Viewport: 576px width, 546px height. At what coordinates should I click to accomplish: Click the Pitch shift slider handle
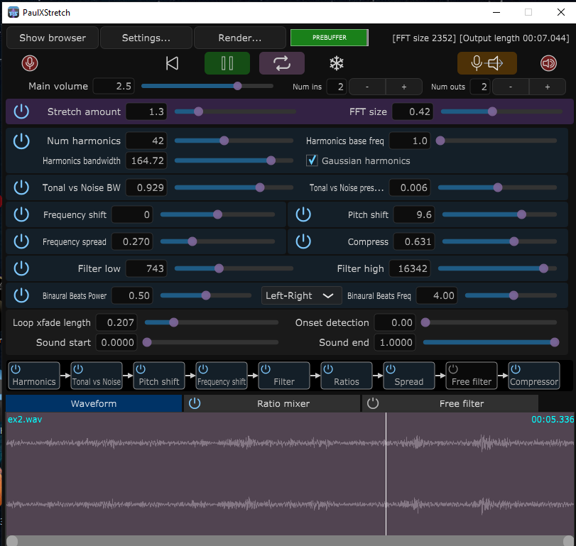521,214
